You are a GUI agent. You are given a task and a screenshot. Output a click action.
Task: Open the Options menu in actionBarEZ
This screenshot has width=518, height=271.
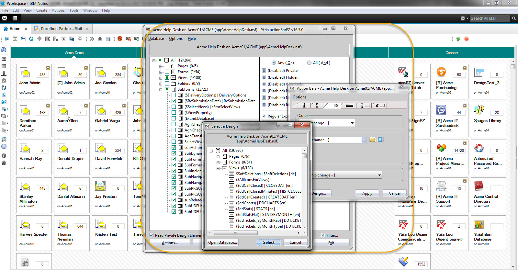coord(176,39)
